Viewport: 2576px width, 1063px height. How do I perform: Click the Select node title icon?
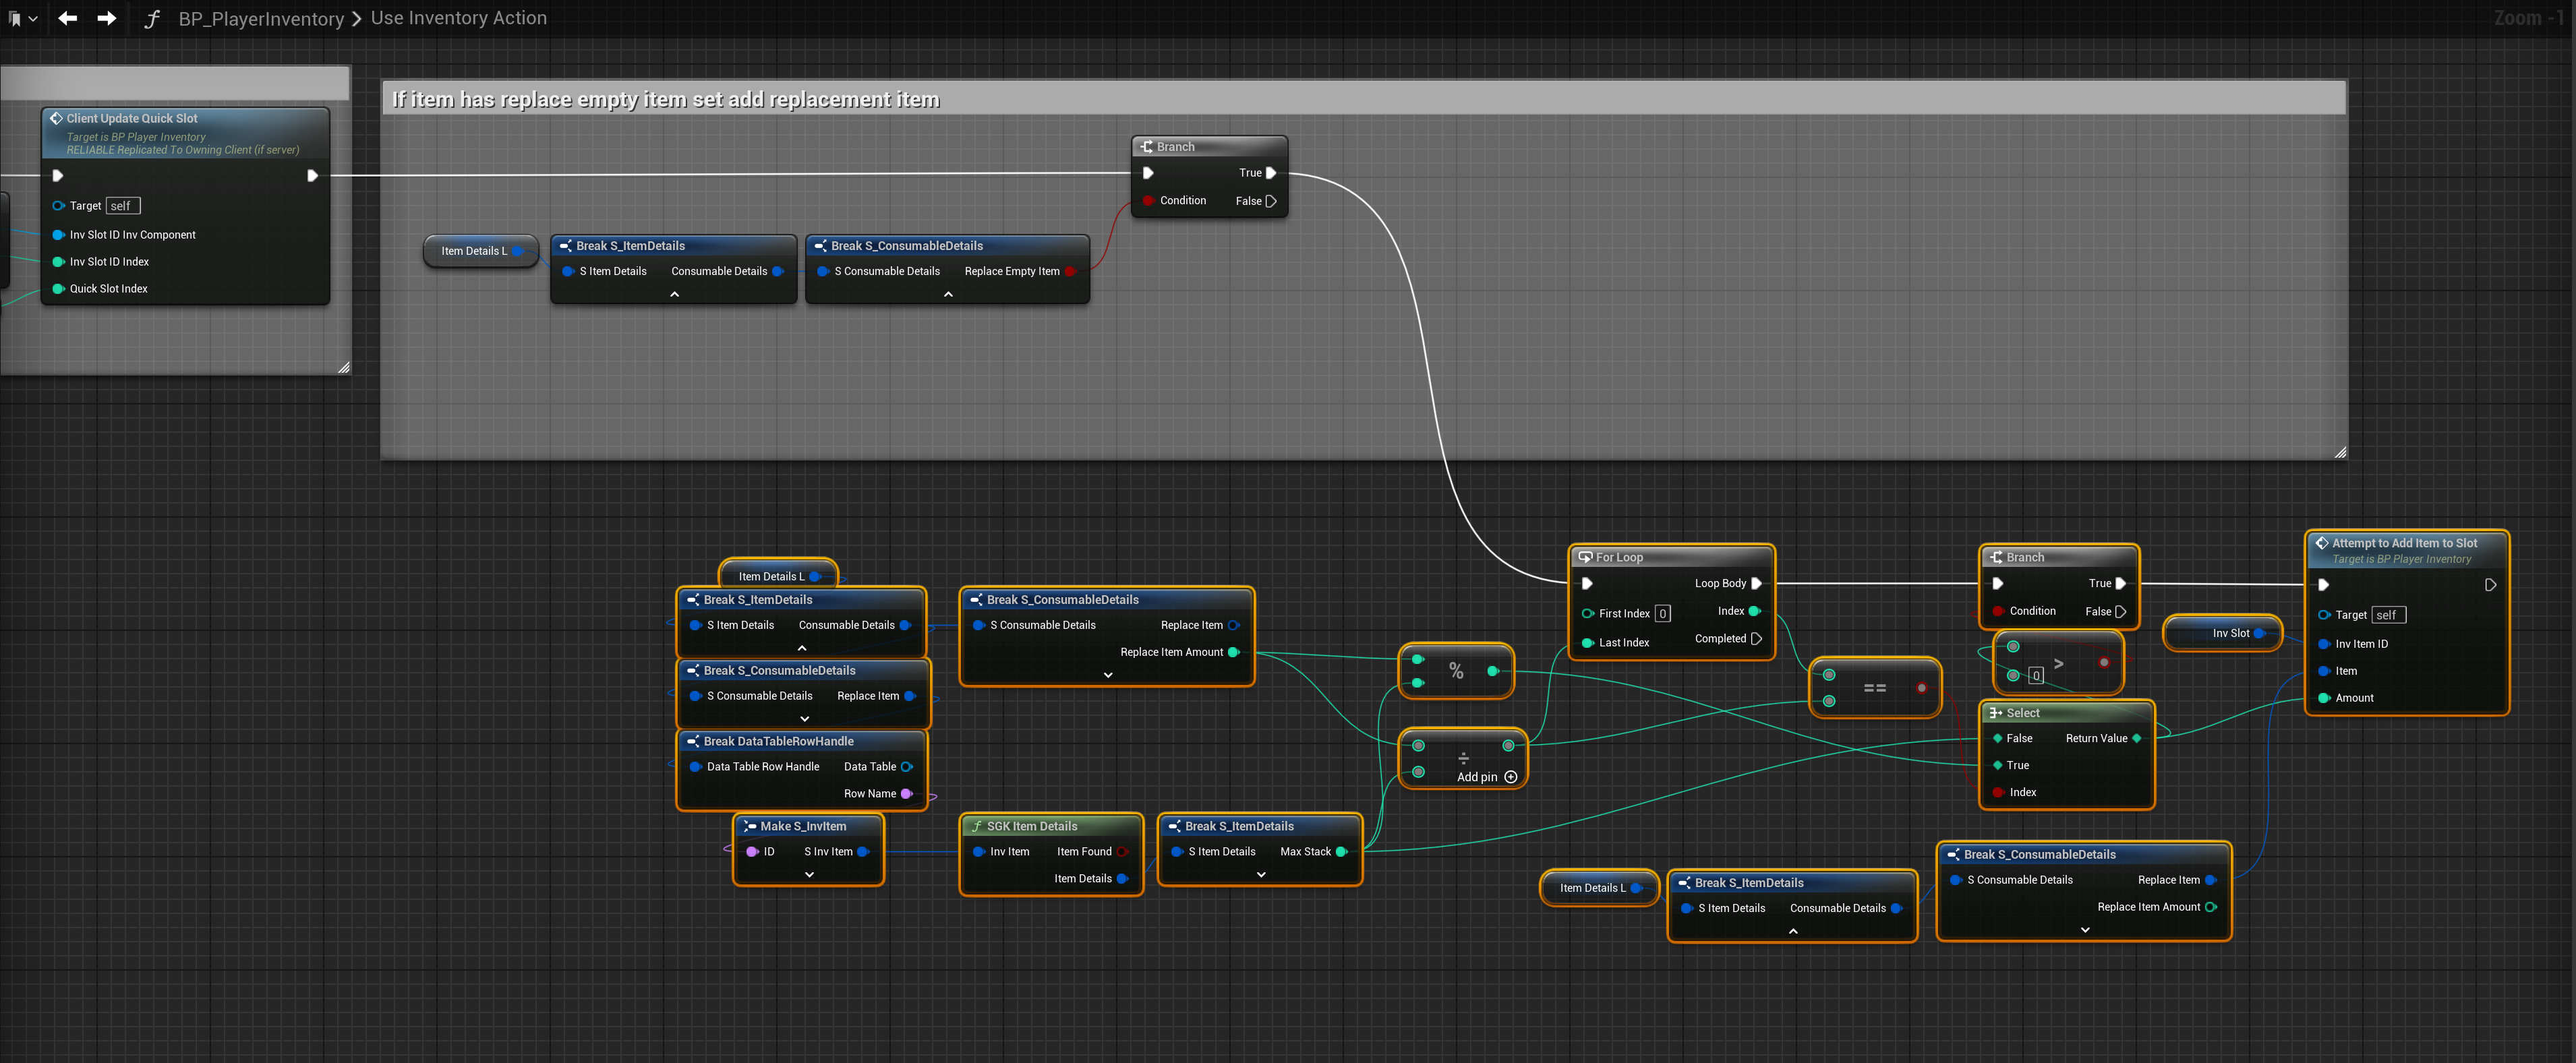[1995, 713]
